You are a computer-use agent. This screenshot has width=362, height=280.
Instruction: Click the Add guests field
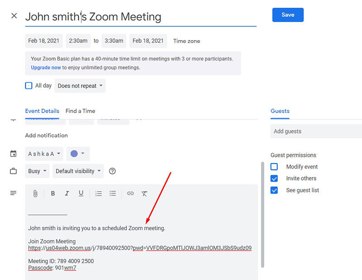click(x=316, y=131)
